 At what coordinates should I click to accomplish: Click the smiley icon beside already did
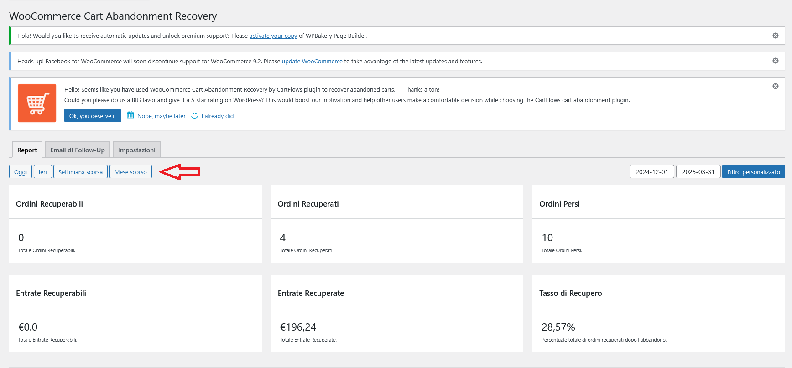pyautogui.click(x=195, y=115)
